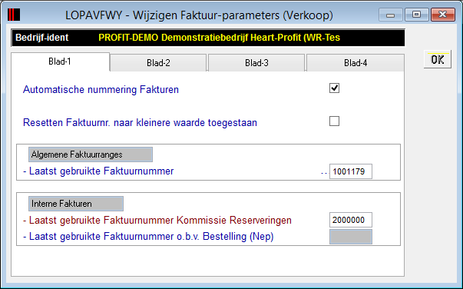Click the Interne Fakturen group header
Viewport: 463px width, 289px height.
76,204
